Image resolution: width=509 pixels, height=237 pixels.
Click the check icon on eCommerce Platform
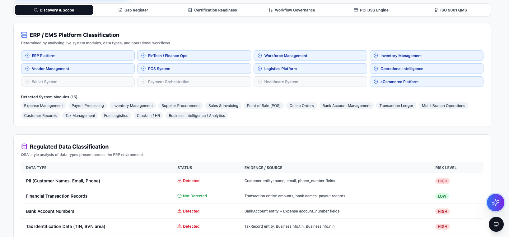(376, 82)
